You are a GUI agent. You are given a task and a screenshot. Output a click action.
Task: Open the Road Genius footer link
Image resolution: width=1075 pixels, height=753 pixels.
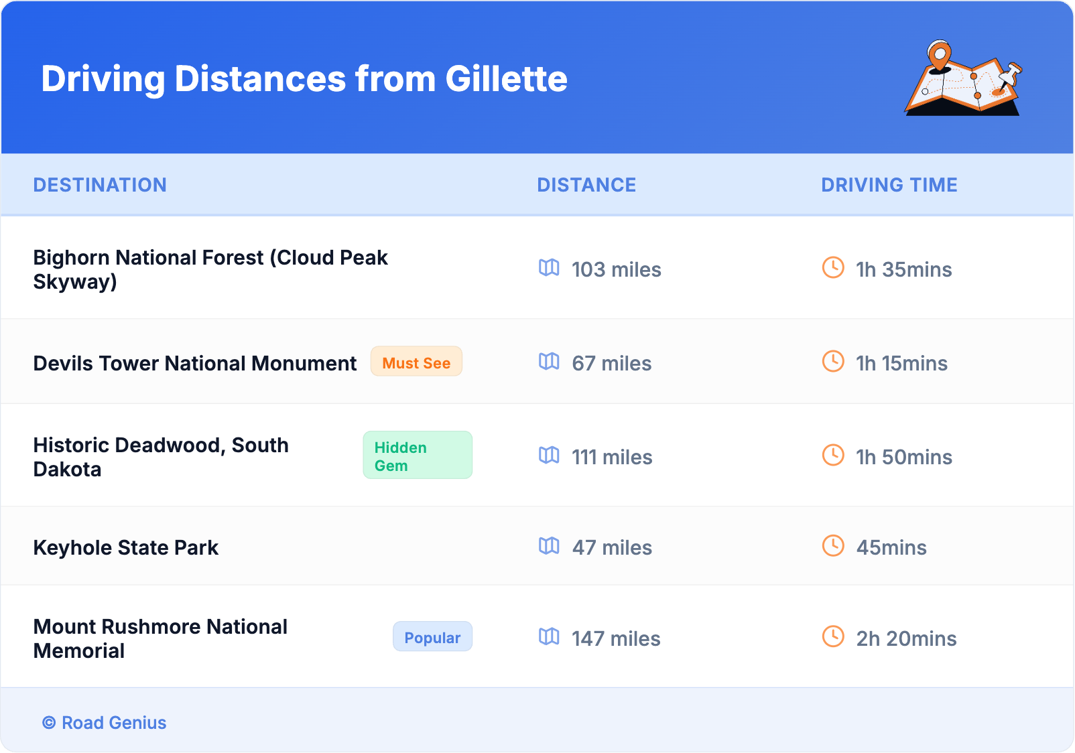pos(105,723)
